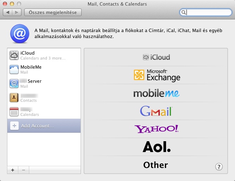Image resolution: width=235 pixels, height=181 pixels.
Task: Click 'Calendars and 3 more...' subtitle
Action: (43, 58)
